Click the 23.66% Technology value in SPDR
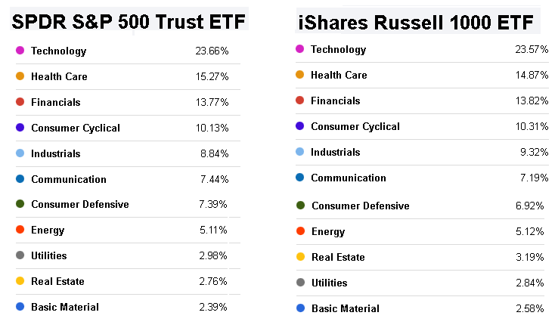The width and height of the screenshot is (558, 331). 212,51
